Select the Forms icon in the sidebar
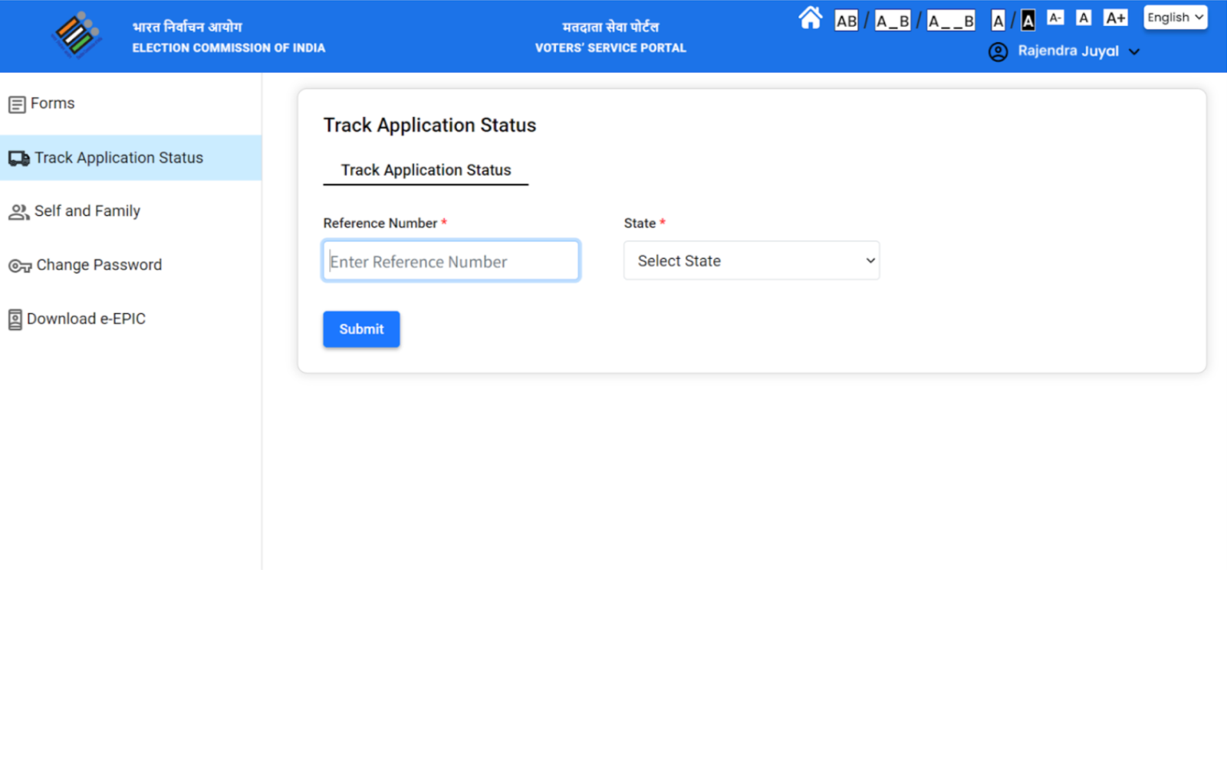The height and width of the screenshot is (766, 1227). coord(16,103)
